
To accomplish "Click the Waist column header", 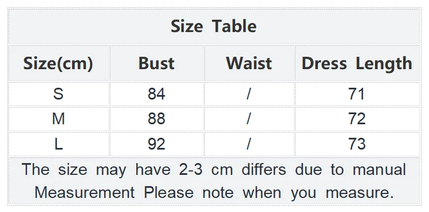I will [249, 64].
